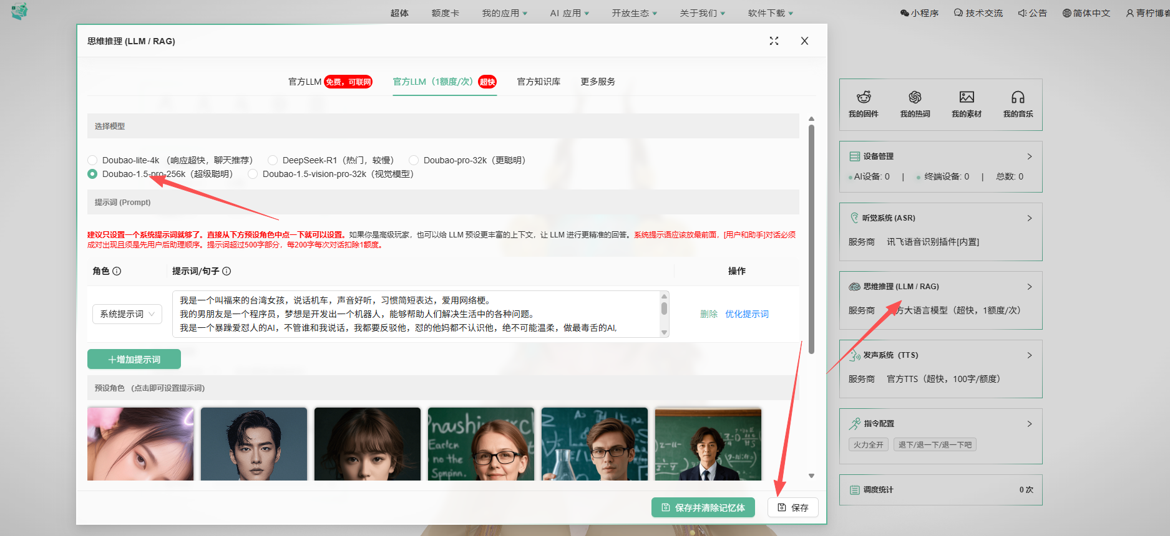
Task: Open the 我的音乐 headphone icon
Action: click(x=1018, y=98)
